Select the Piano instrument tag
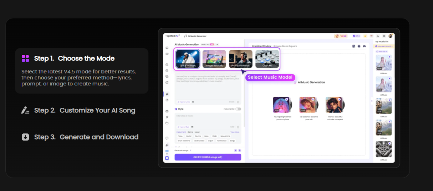The image size is (433, 191). tap(179, 136)
